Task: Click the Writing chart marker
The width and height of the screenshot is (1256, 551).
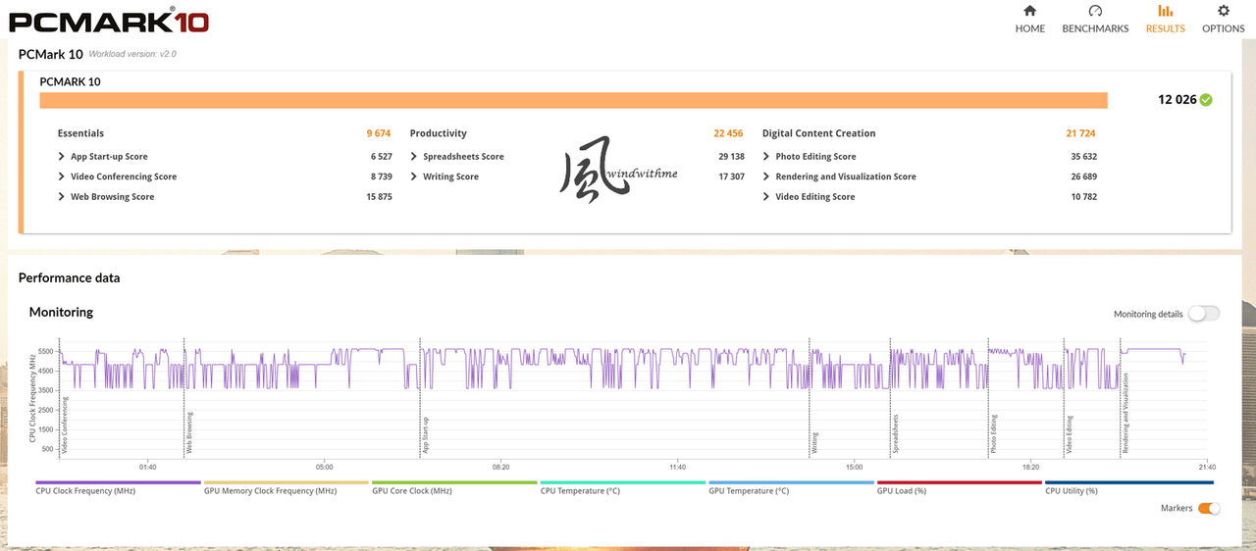Action: [x=814, y=441]
